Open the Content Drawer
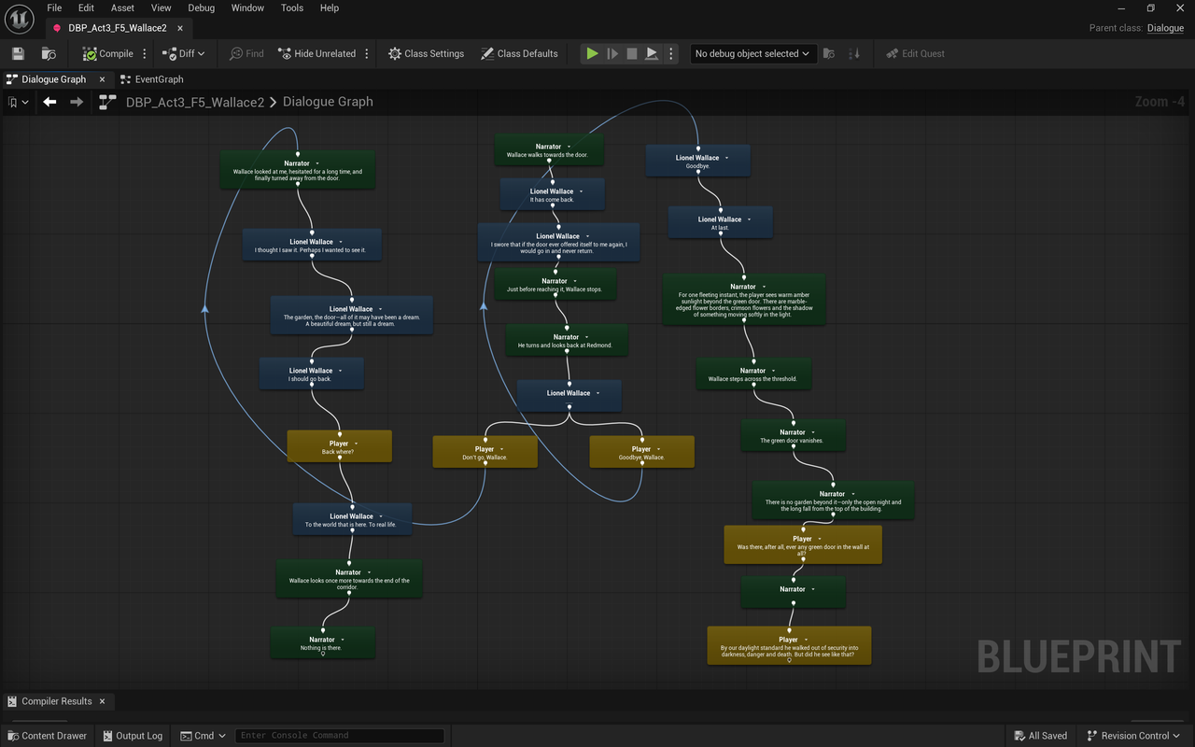The height and width of the screenshot is (747, 1195). coord(47,736)
